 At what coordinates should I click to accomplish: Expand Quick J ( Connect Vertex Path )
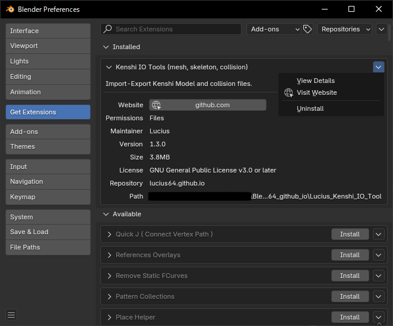(109, 234)
